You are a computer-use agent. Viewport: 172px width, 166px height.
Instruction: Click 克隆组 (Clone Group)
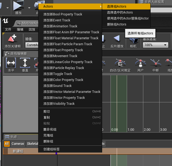[70, 135]
